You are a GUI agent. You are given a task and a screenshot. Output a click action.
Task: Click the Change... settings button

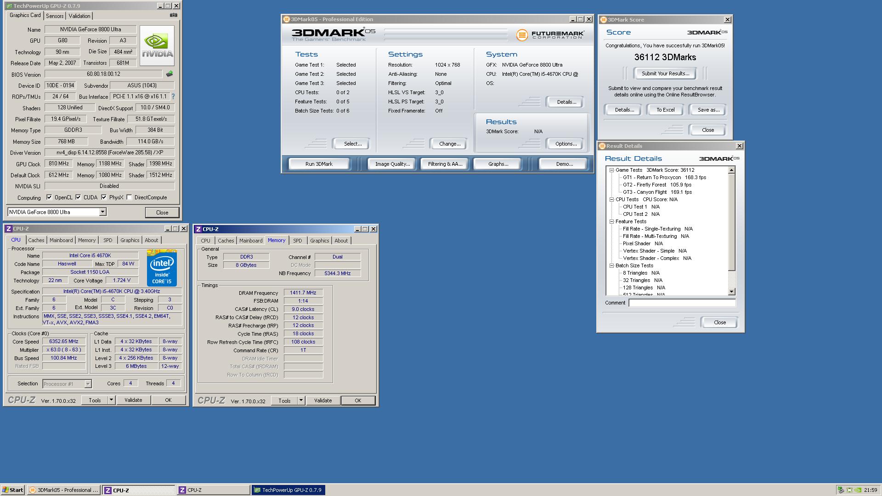(x=450, y=144)
